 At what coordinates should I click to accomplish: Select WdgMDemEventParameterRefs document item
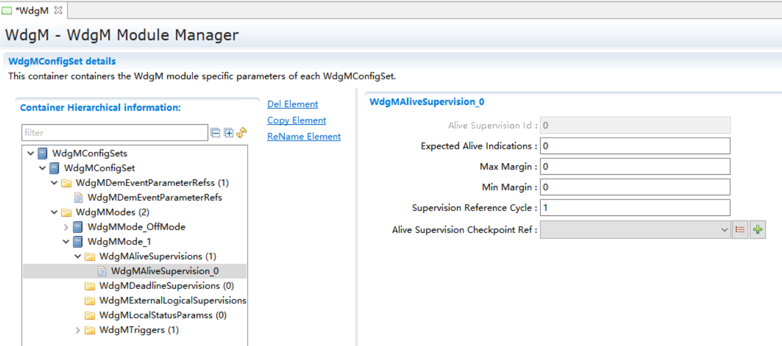click(x=155, y=198)
